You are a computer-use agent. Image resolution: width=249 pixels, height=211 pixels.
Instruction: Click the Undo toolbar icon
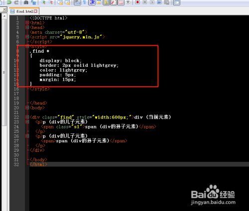(x=9, y=2)
